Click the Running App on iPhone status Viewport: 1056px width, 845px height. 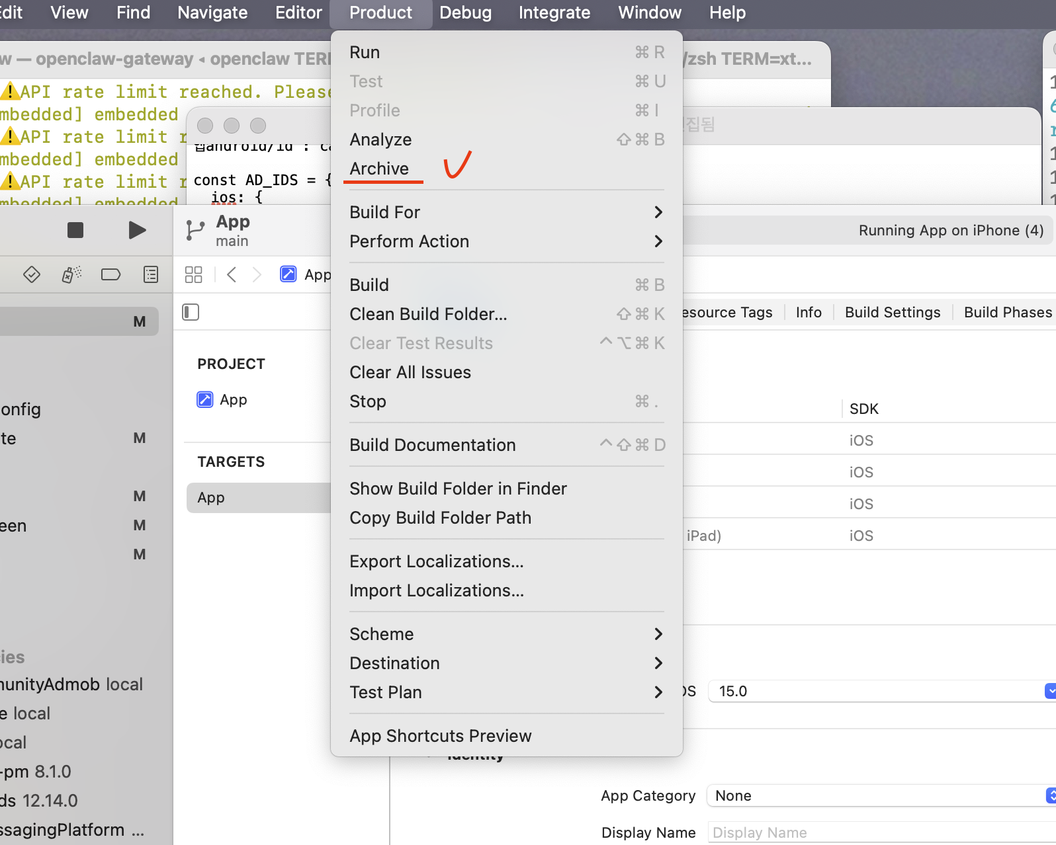(x=951, y=230)
